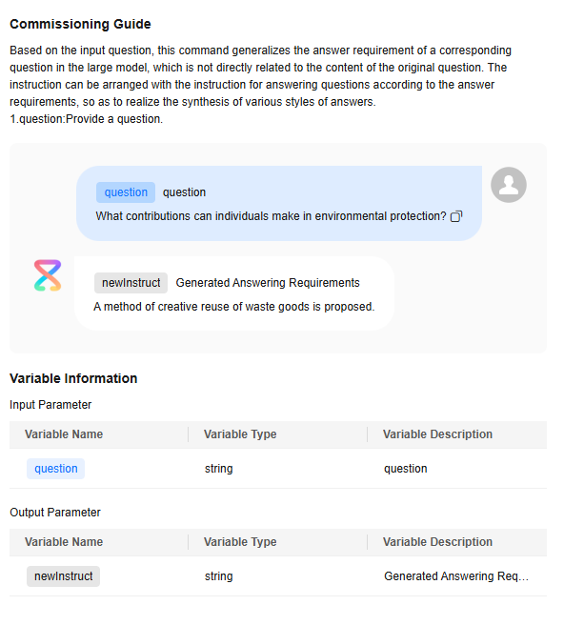Click the colorful assistant logo icon
564x625 pixels.
[48, 275]
